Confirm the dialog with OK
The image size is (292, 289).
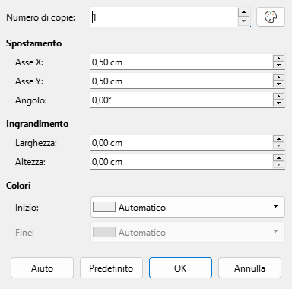[x=180, y=268]
